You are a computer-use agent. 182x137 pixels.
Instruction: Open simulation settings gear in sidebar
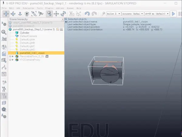pyautogui.click(x=4, y=24)
